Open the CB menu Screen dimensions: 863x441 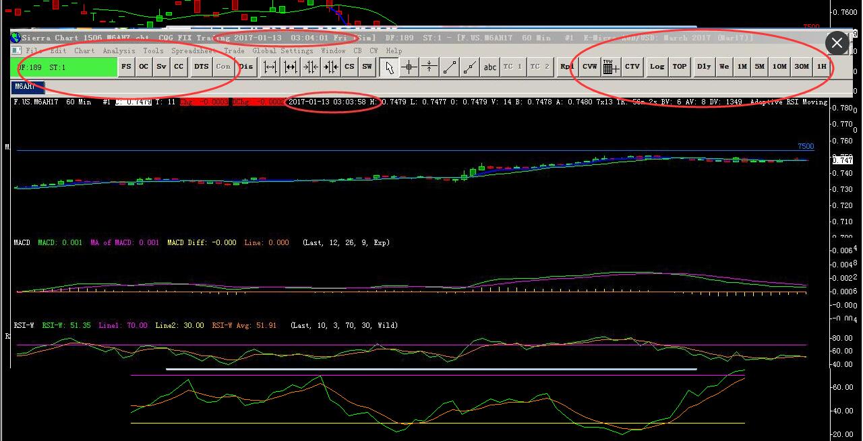[357, 50]
